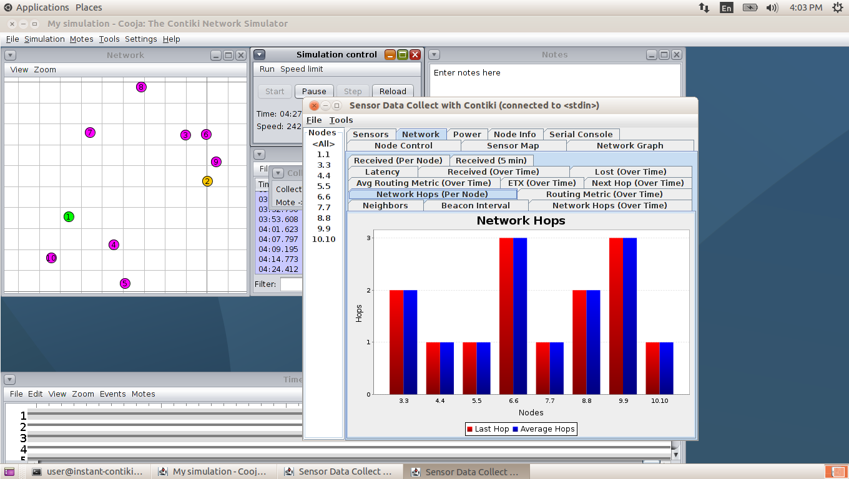This screenshot has width=849, height=479.
Task: Open the Cooja Motes menu
Action: point(81,39)
